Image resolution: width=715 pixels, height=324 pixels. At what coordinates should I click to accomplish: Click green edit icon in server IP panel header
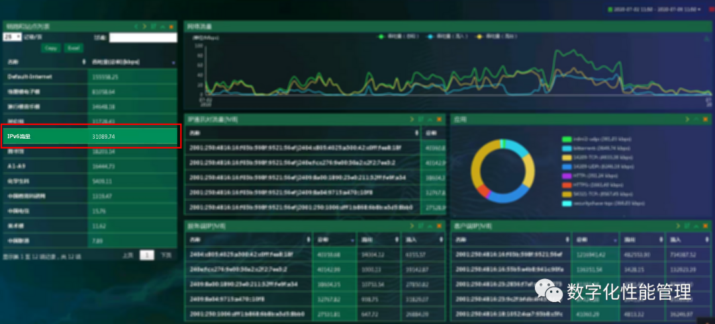[x=421, y=225]
